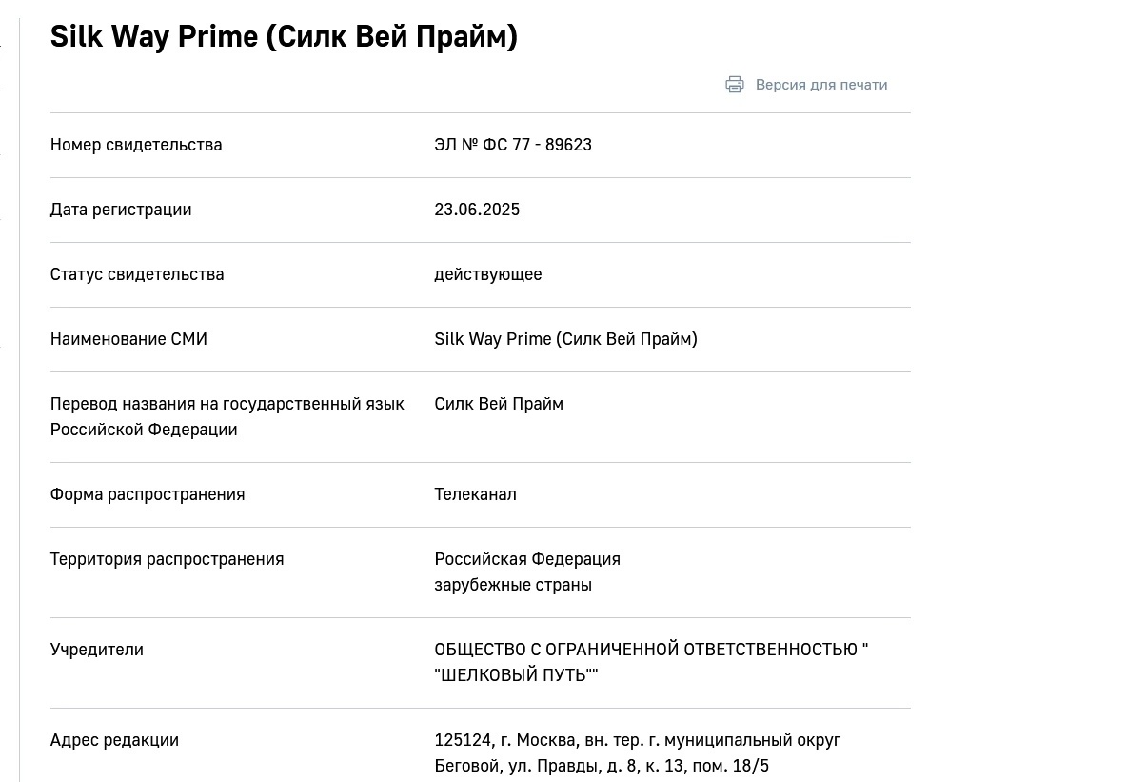Click the Статус свидетельства label
This screenshot has width=1126, height=782.
tap(137, 274)
